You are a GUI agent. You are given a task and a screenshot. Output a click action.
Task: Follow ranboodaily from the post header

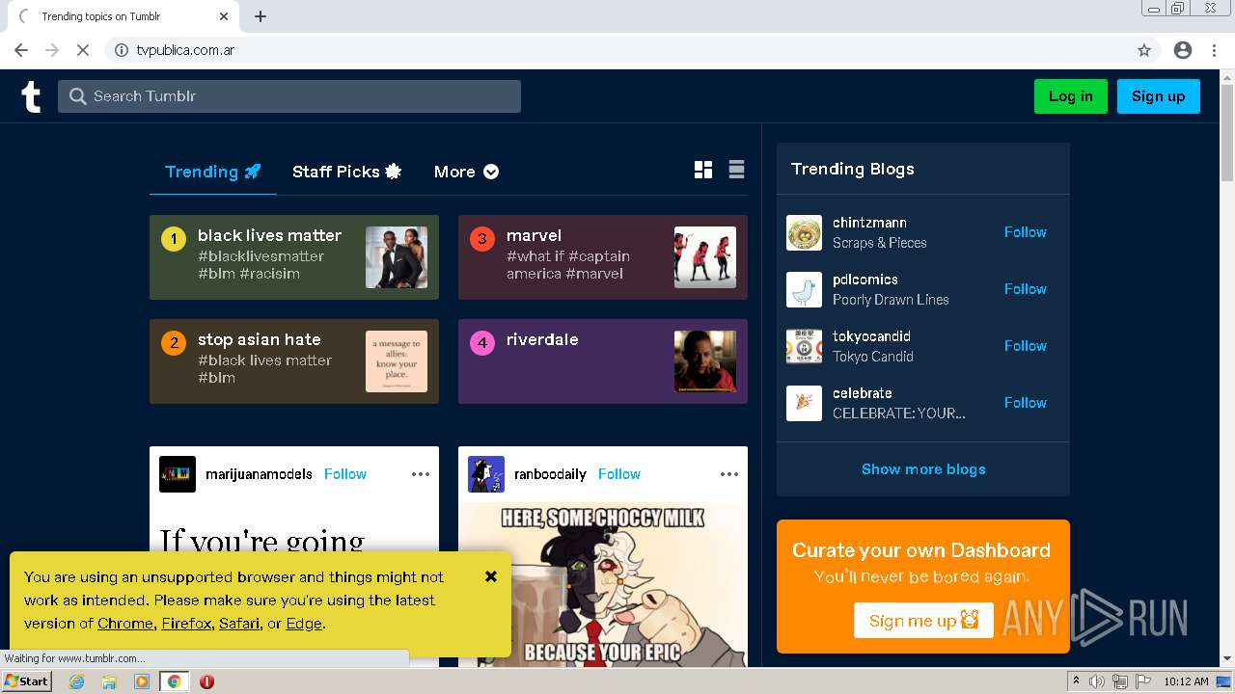click(618, 474)
